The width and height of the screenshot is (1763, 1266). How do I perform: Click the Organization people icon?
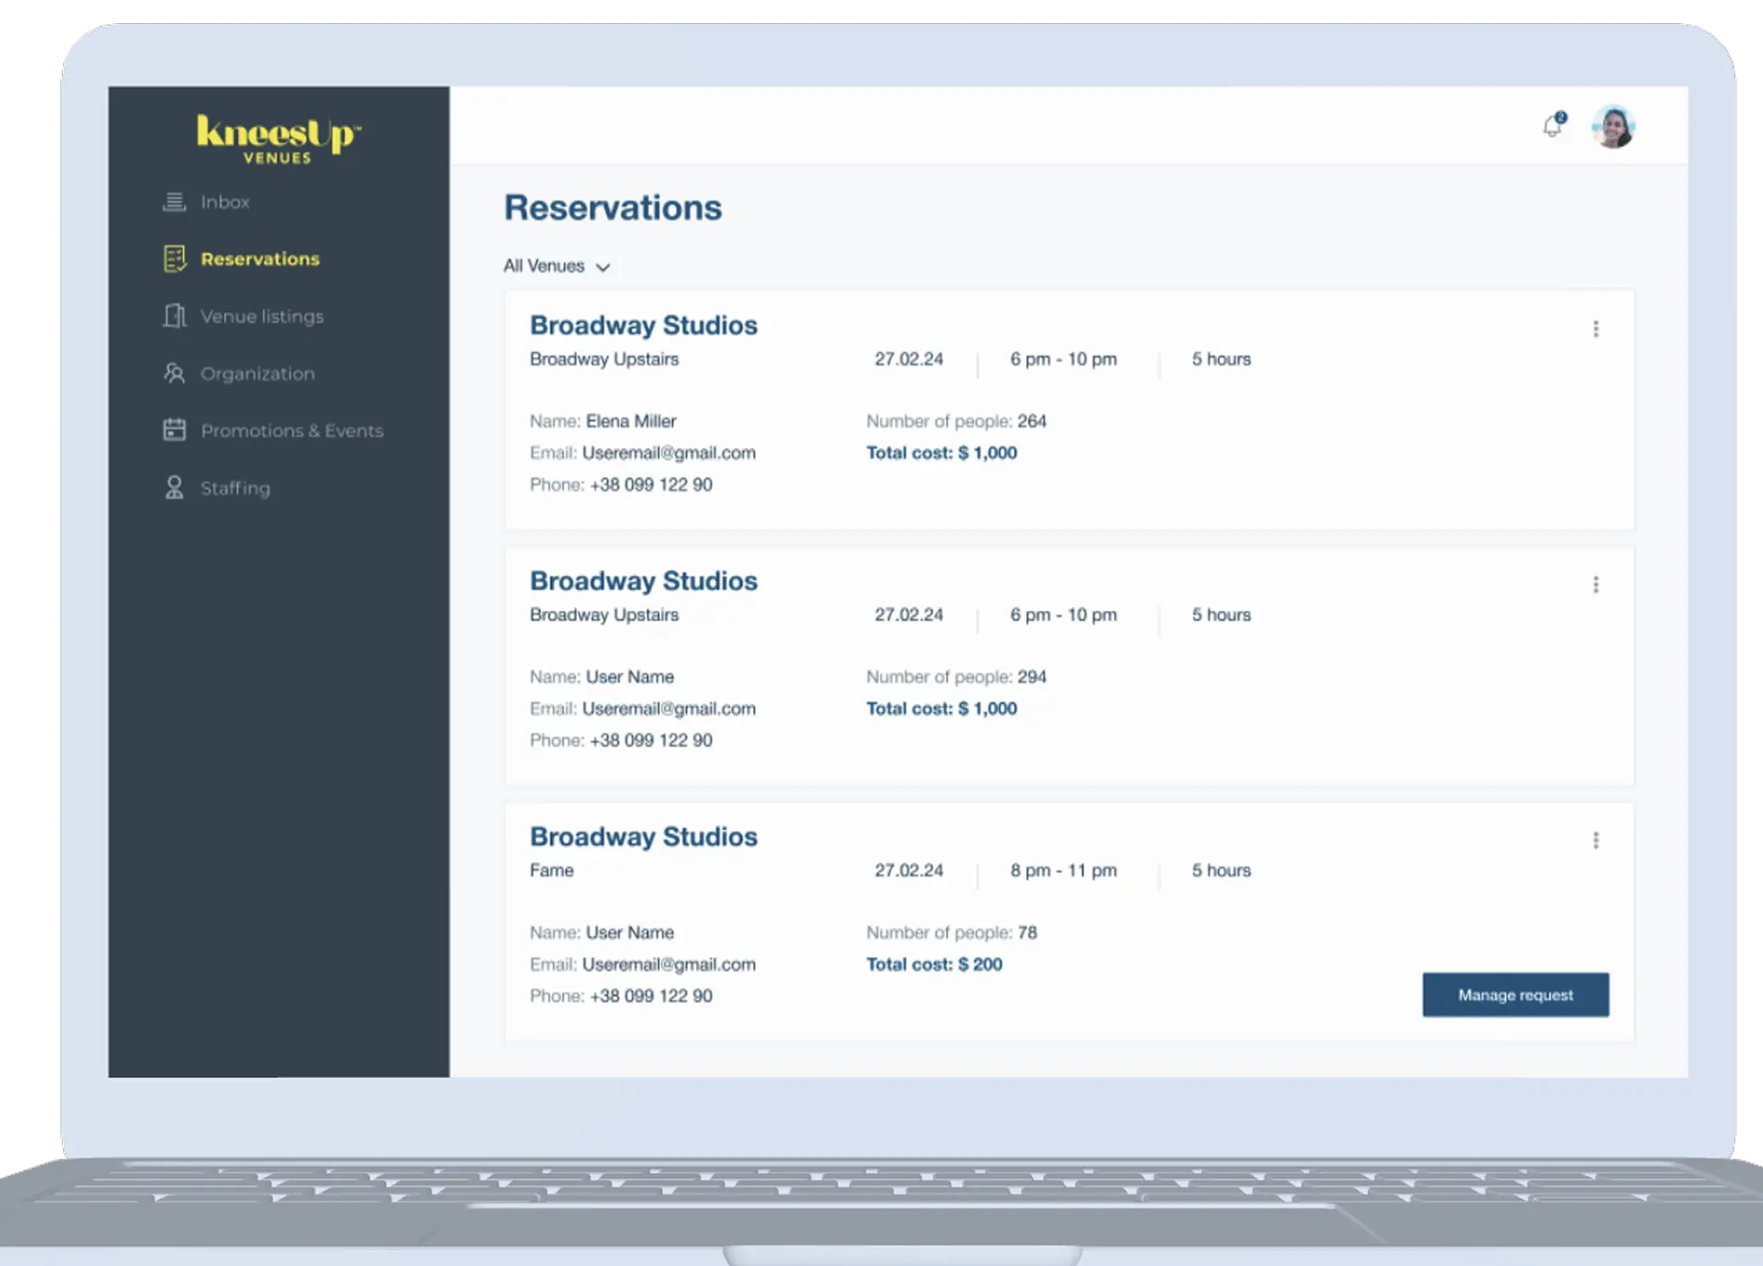point(174,373)
